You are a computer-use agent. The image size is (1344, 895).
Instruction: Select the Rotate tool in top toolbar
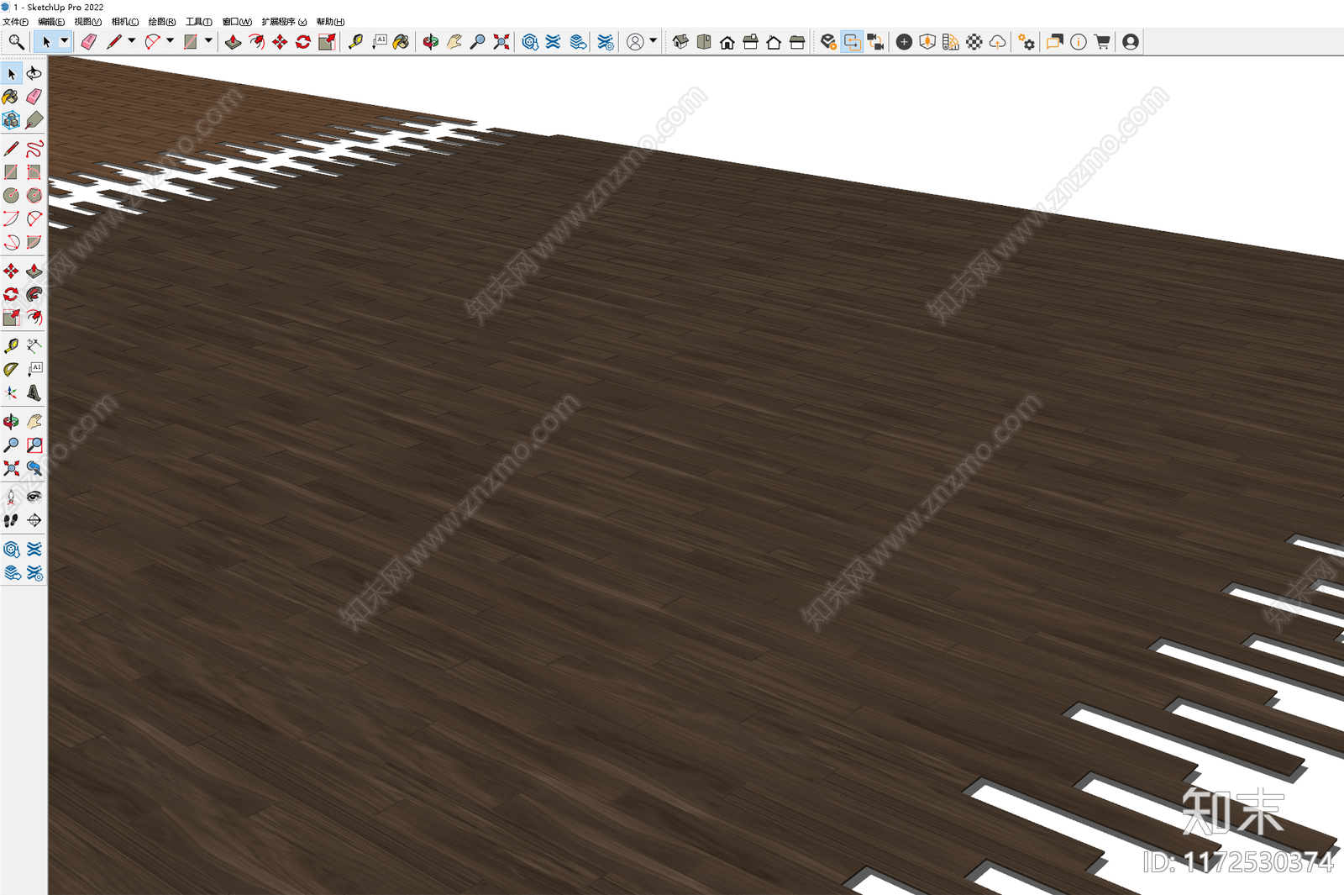point(303,41)
